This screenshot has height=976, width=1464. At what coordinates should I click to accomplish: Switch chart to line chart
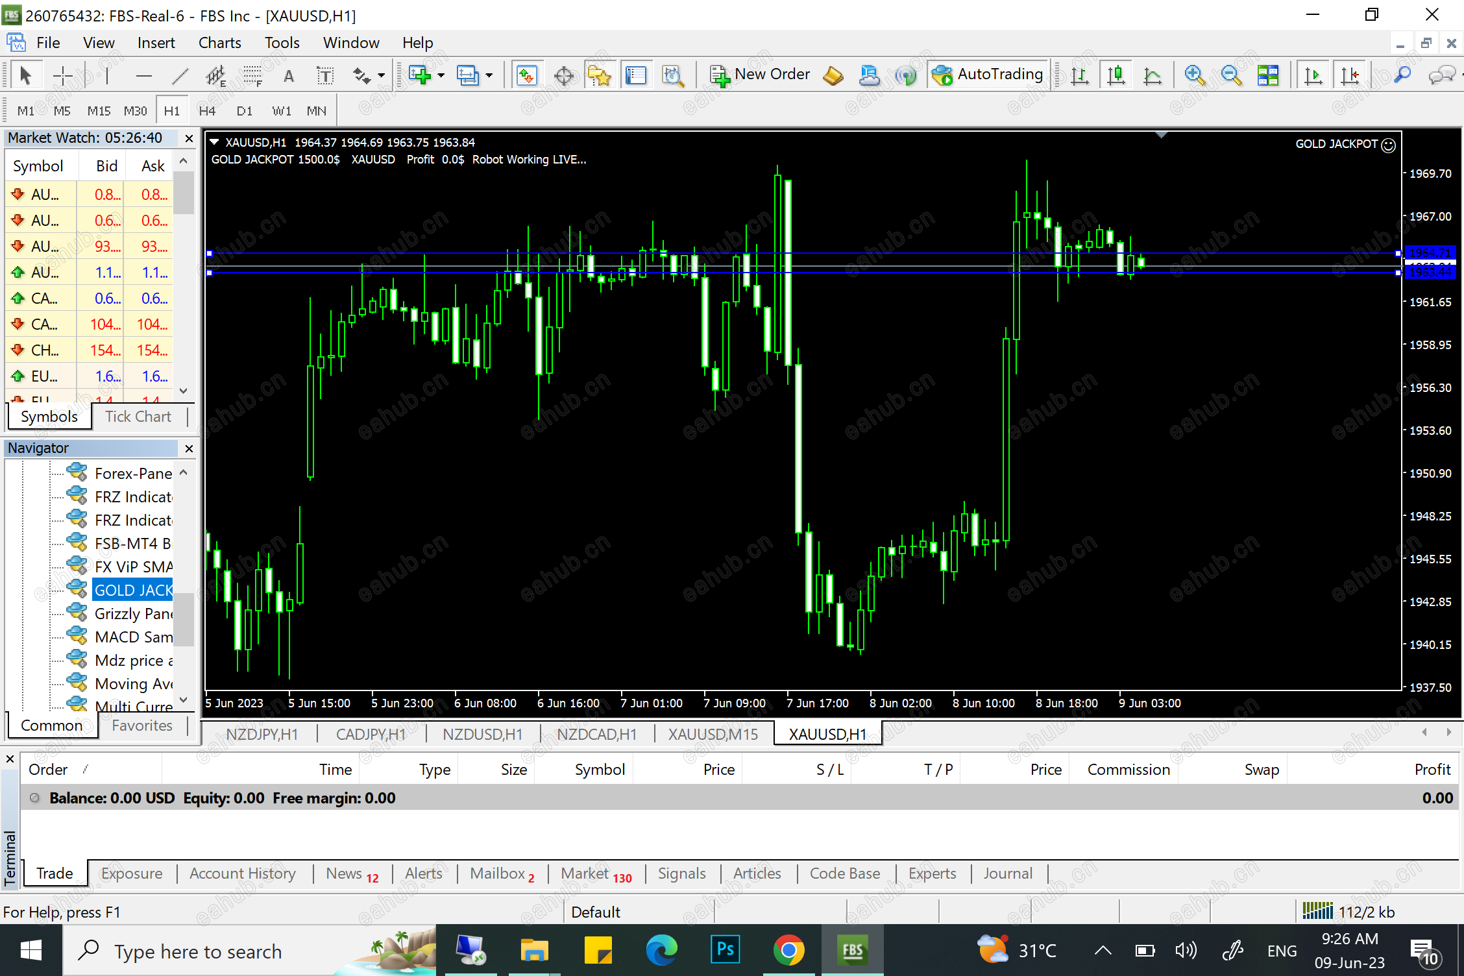(1152, 75)
